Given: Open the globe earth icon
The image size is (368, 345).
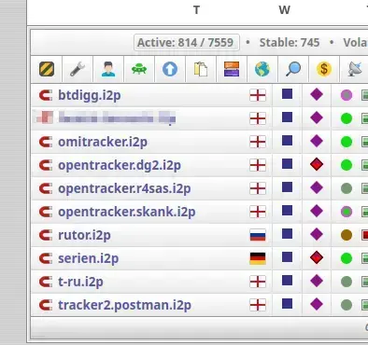Looking at the screenshot, I should click(x=262, y=69).
